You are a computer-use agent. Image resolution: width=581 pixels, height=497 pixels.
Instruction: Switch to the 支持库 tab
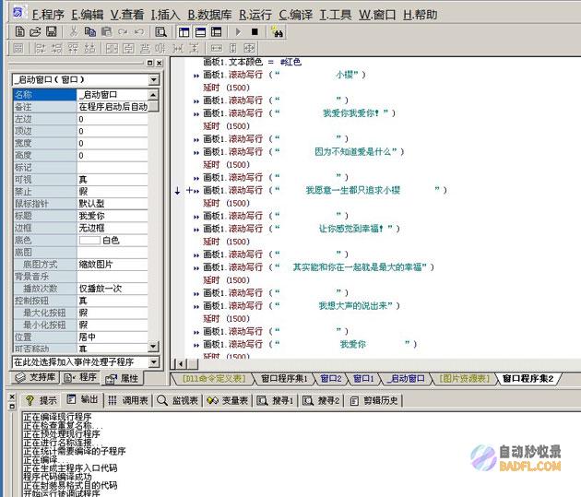tap(35, 377)
